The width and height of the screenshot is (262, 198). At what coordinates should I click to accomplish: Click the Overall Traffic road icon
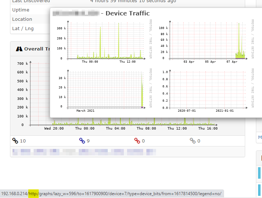pos(19,49)
